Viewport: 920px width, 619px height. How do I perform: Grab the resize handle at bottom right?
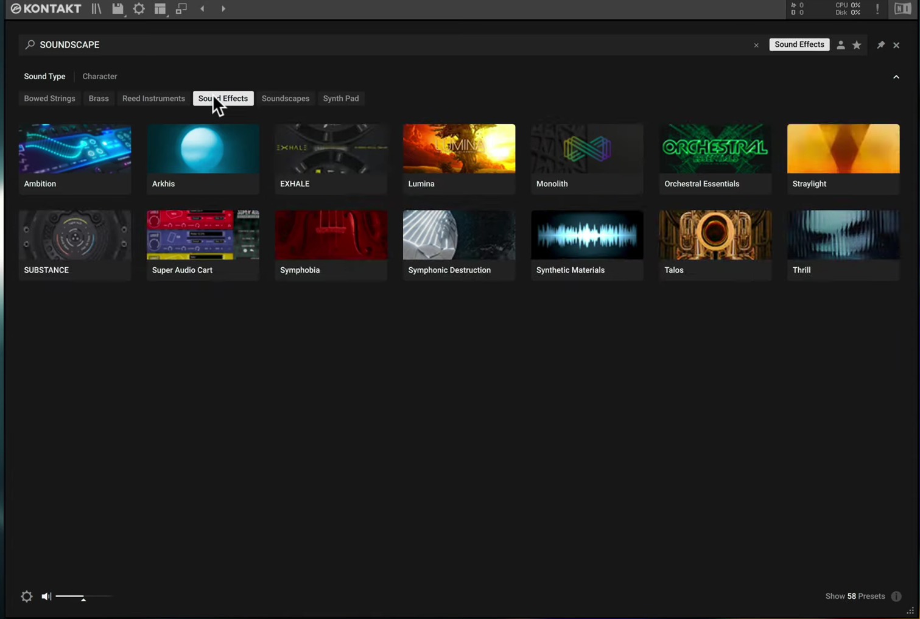tap(910, 610)
